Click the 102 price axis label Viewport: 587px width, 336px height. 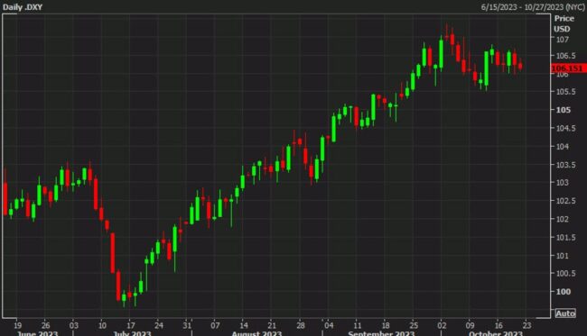[563, 219]
